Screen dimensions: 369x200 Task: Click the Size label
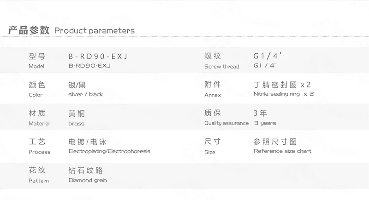point(210,152)
